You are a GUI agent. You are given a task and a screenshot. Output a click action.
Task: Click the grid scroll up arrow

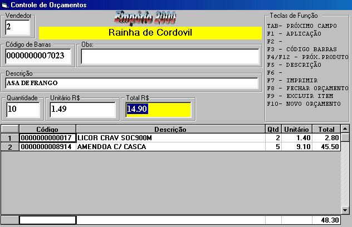[345, 129]
